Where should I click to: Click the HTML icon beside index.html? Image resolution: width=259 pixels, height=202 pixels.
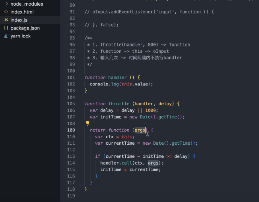tap(6, 12)
